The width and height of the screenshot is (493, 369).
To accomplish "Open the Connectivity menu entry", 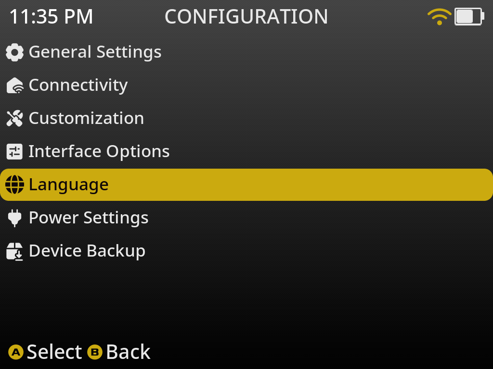I will [x=78, y=86].
